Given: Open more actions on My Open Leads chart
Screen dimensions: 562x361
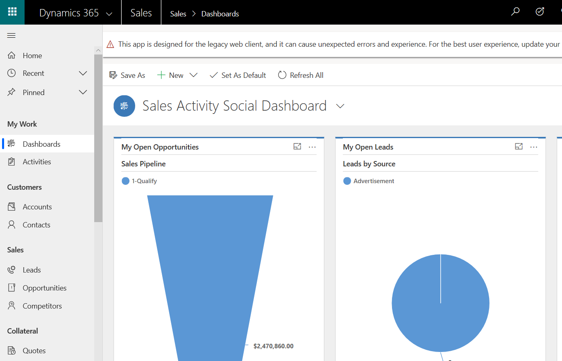Looking at the screenshot, I should tap(534, 146).
